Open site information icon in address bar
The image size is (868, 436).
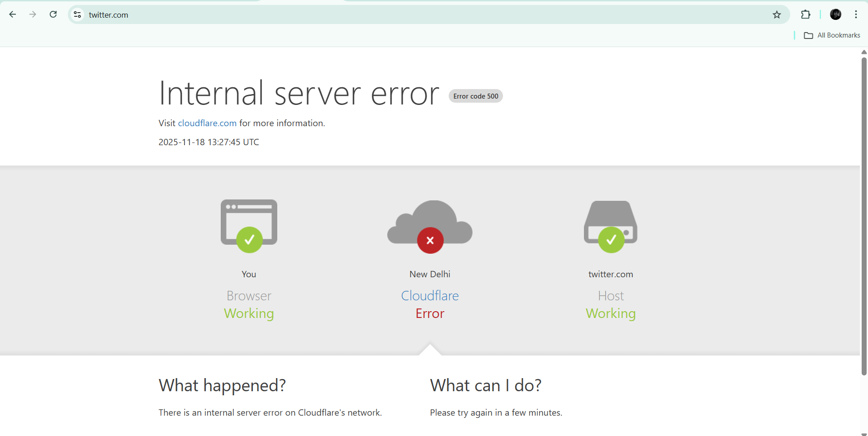[77, 15]
